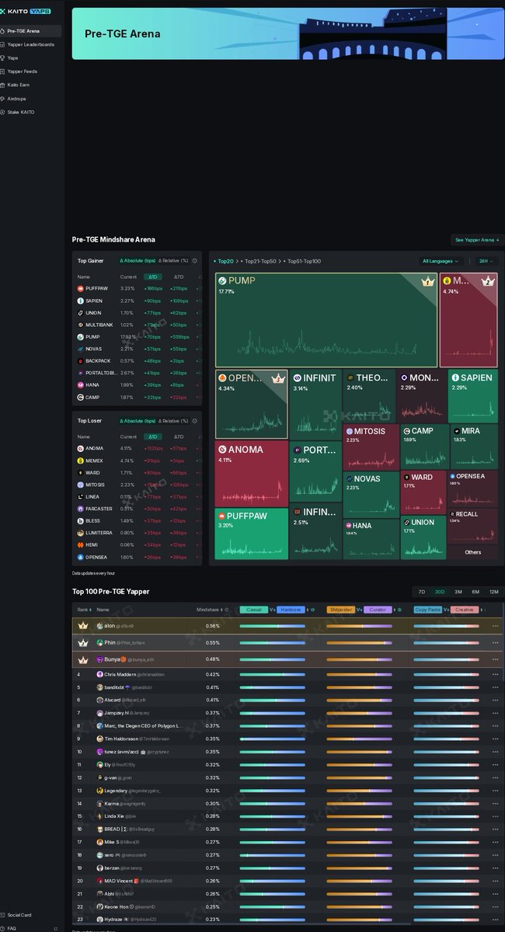The height and width of the screenshot is (932, 505).
Task: Open the Airdrops page
Action: point(31,99)
